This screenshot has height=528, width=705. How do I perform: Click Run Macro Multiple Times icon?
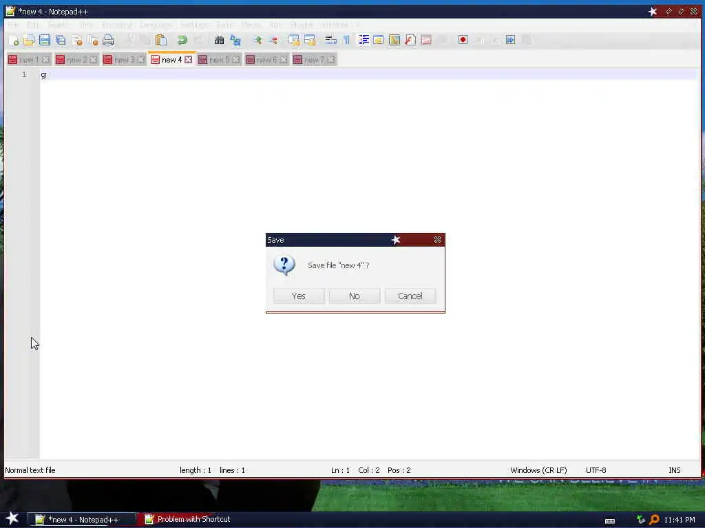click(x=510, y=41)
